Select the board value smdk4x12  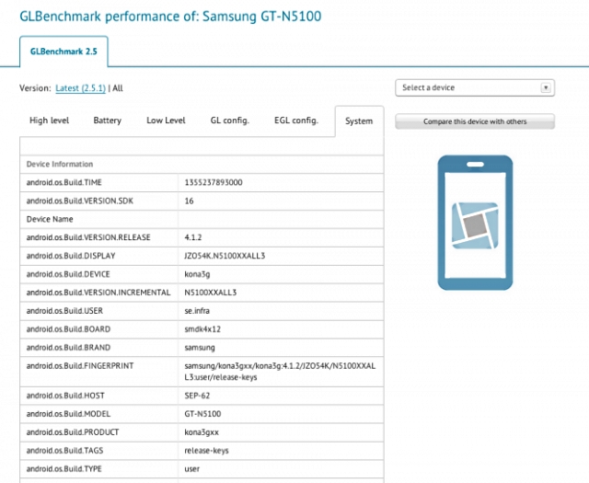pyautogui.click(x=202, y=329)
